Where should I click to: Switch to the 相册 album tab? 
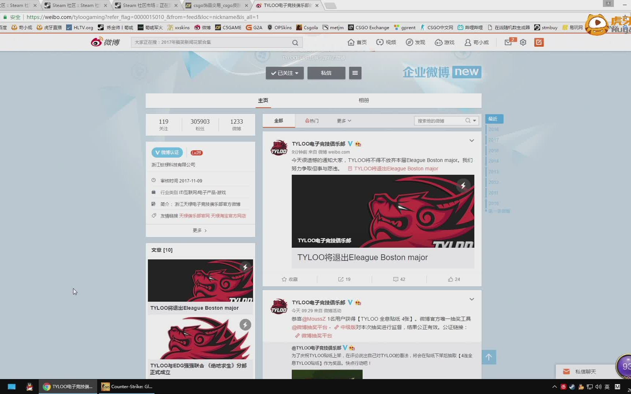tap(364, 100)
